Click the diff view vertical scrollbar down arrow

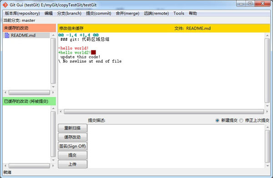point(267,106)
